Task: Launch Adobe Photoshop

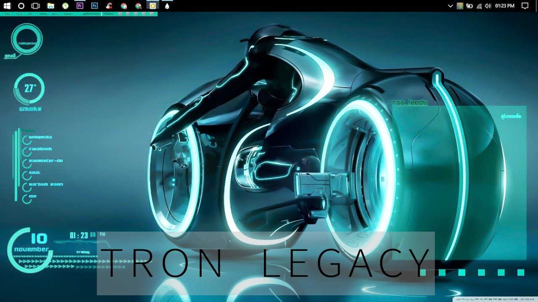Action: 95,6
